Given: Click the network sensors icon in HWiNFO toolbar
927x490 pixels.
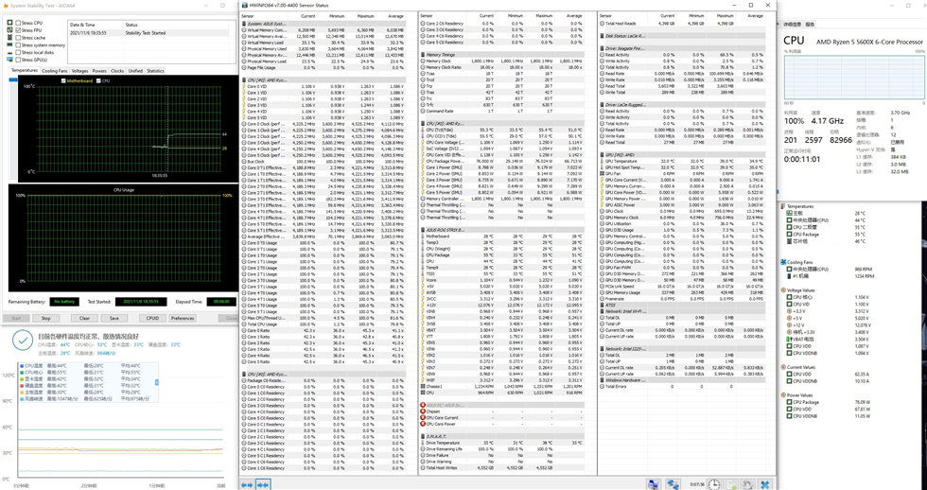Looking at the screenshot, I should tap(673, 484).
